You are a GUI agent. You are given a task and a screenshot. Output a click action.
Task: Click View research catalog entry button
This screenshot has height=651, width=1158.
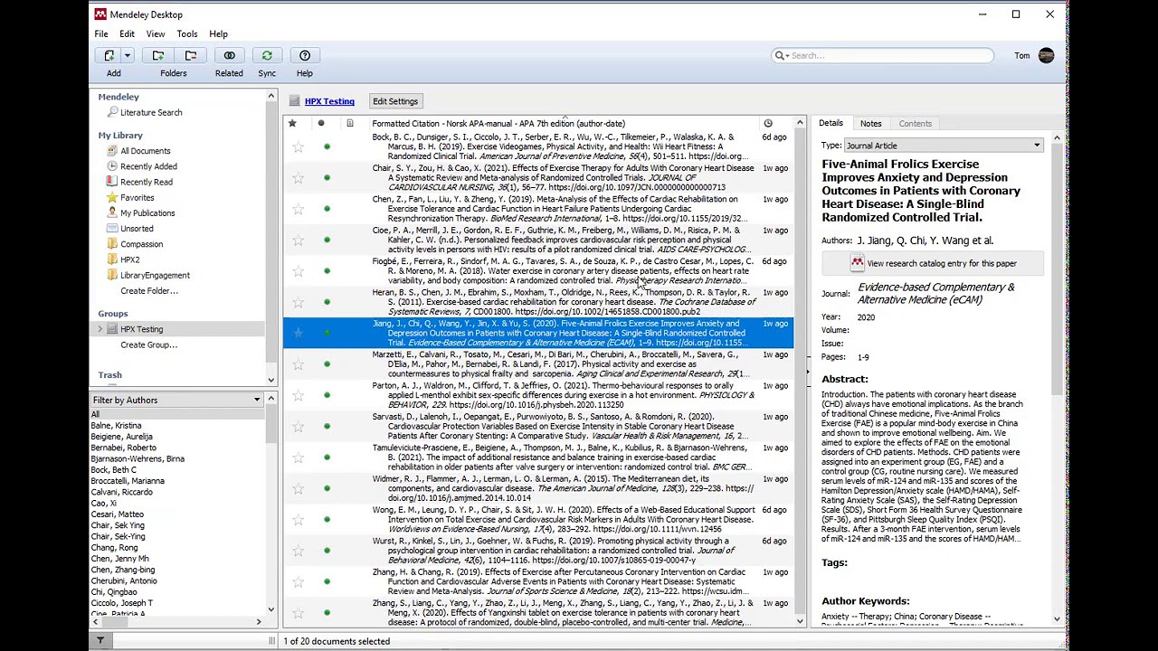(x=933, y=263)
